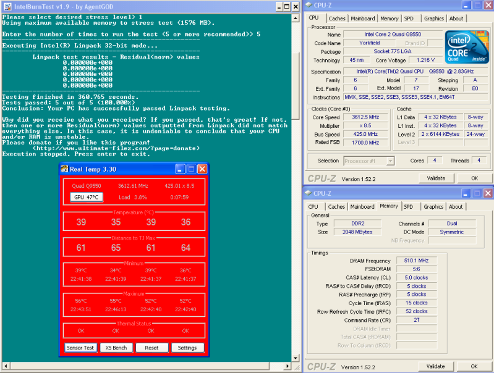Click the FSB:DRAM 5:6 value
This screenshot has height=373, width=494.
click(416, 269)
